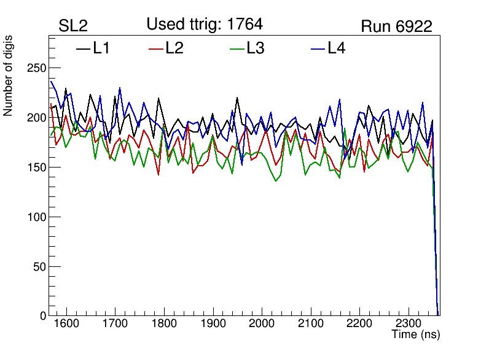This screenshot has height=351, width=489.
Task: Click the SL2 title text
Action: [x=73, y=26]
